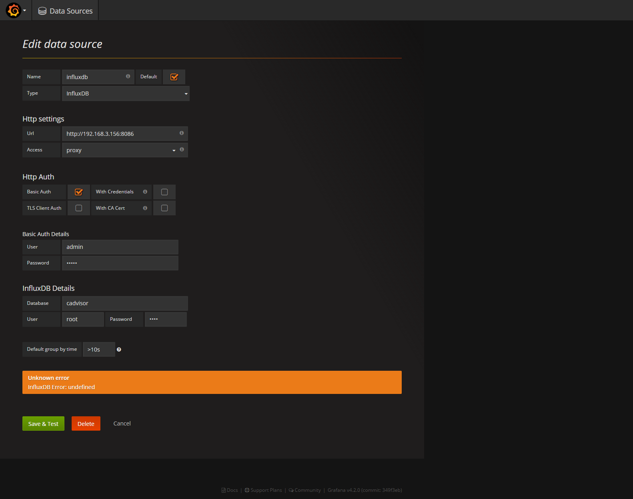Click the InfluxDB root user field
This screenshot has height=499, width=633.
click(x=83, y=319)
